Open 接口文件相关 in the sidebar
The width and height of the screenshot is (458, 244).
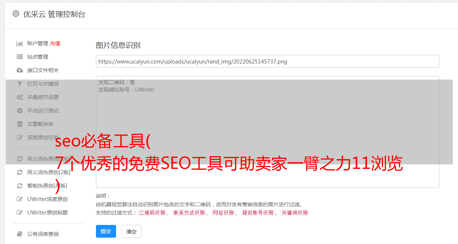(43, 70)
